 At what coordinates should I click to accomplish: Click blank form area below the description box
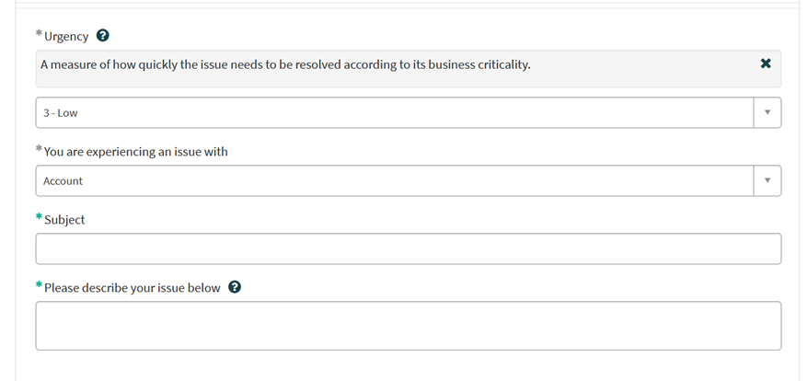[408, 366]
